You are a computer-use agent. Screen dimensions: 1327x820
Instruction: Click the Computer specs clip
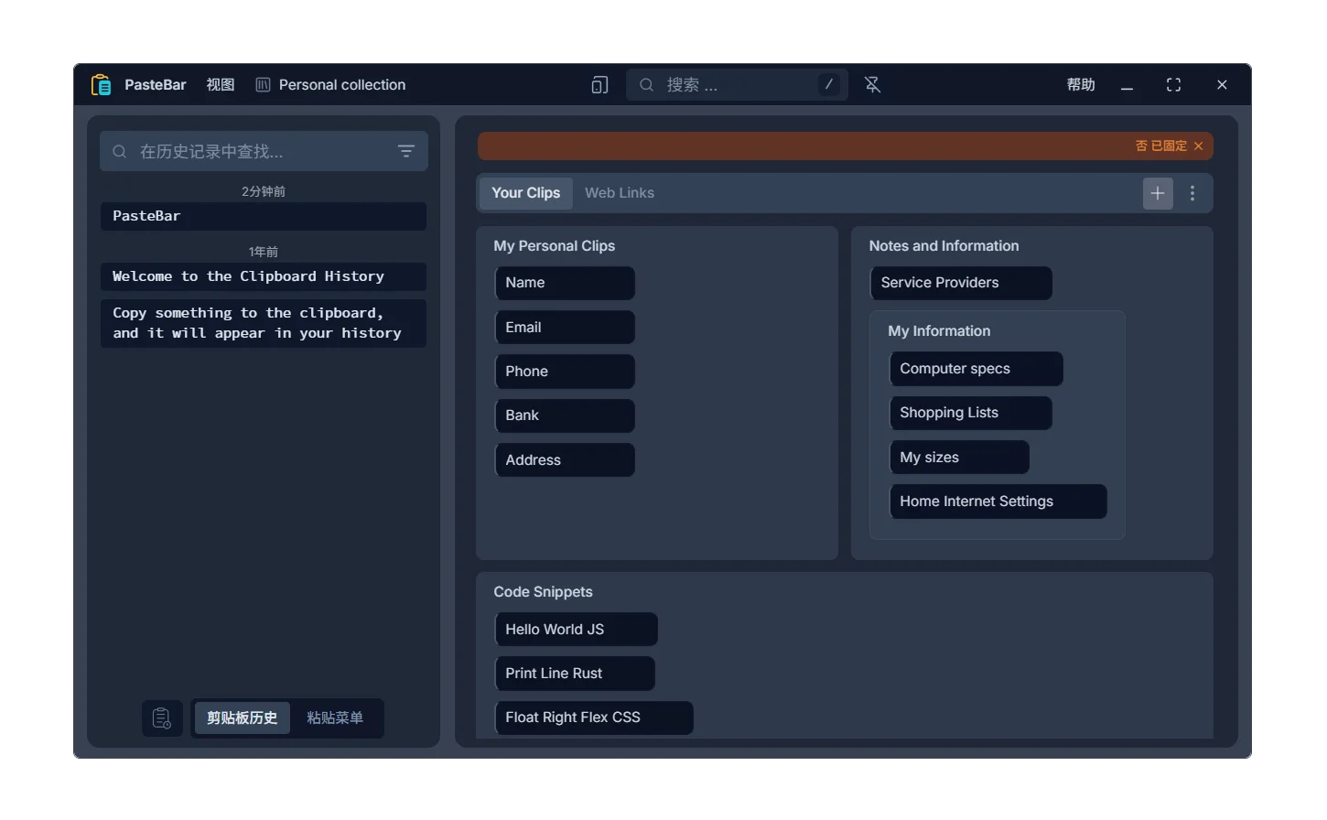(976, 369)
